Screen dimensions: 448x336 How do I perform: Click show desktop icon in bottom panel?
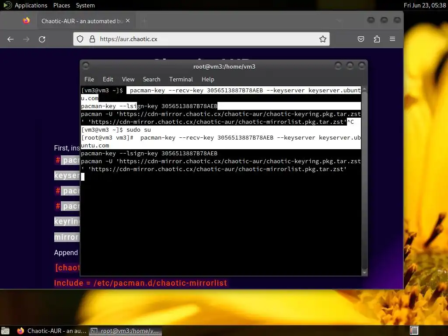coord(5,331)
